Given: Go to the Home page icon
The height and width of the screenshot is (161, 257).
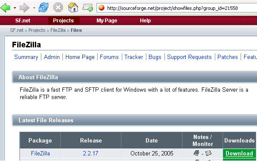Looking at the screenshot, I should coord(73,8).
